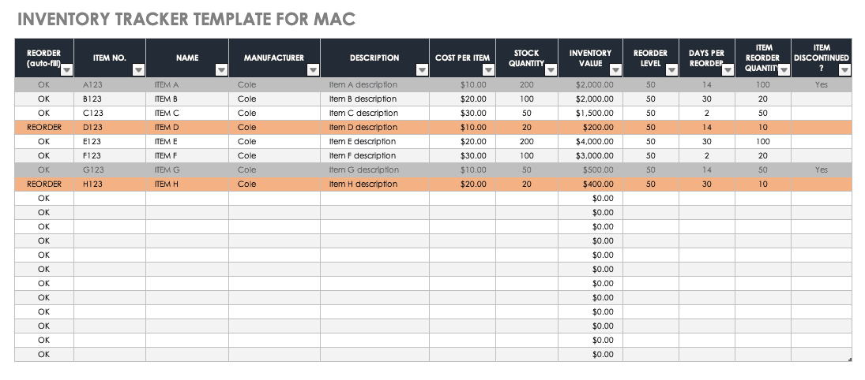Open the REORDER (auto-fill) filter dropdown

[x=66, y=70]
